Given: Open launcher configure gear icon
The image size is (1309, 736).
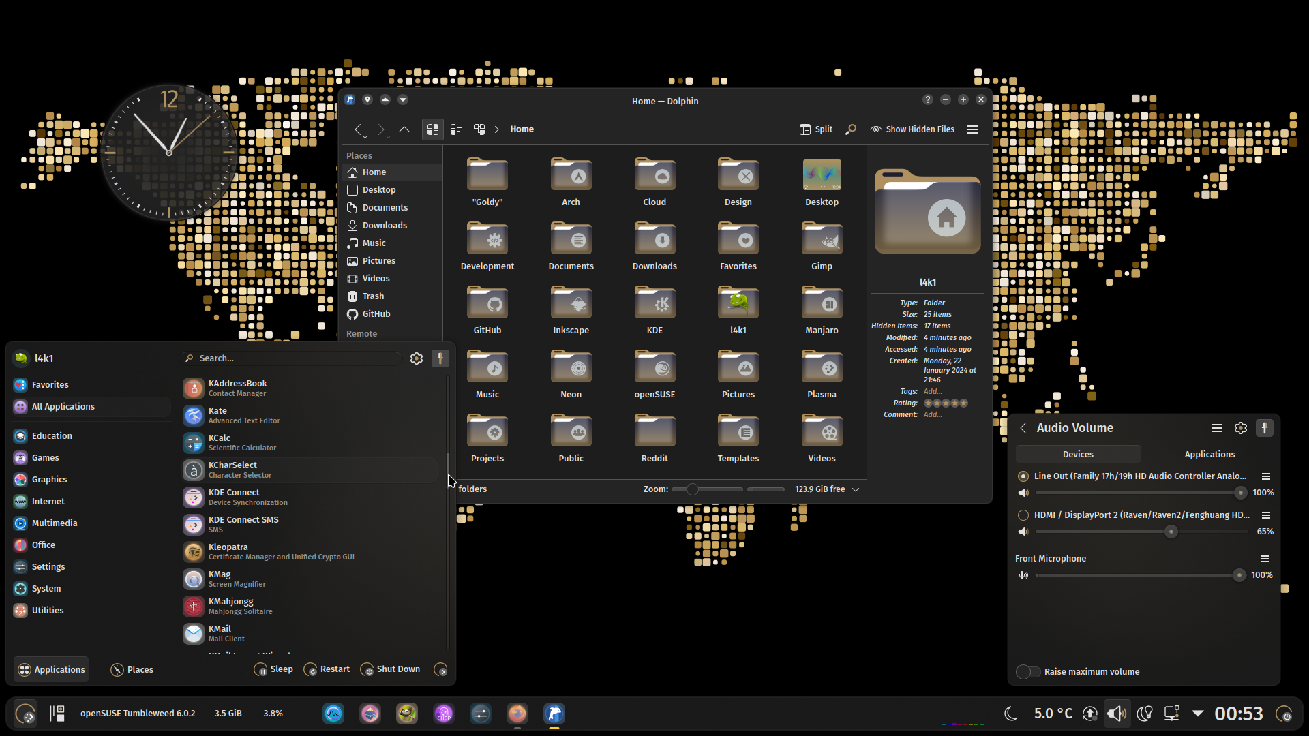Looking at the screenshot, I should [417, 358].
